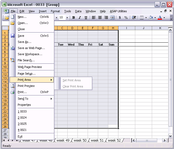
Task: Expand the Fill Color dropdown arrow
Action: (155, 18)
